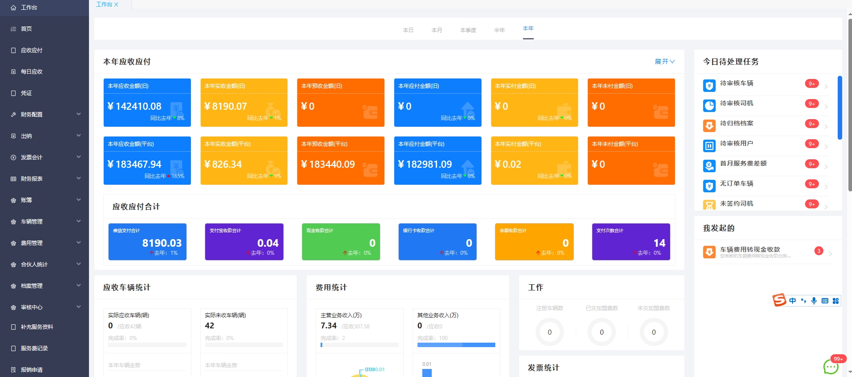Open the 待归档档案 task row
Image resolution: width=852 pixels, height=377 pixels.
pyautogui.click(x=766, y=125)
